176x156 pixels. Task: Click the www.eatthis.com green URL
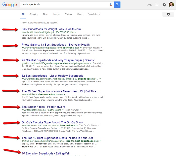[x=42, y=94]
